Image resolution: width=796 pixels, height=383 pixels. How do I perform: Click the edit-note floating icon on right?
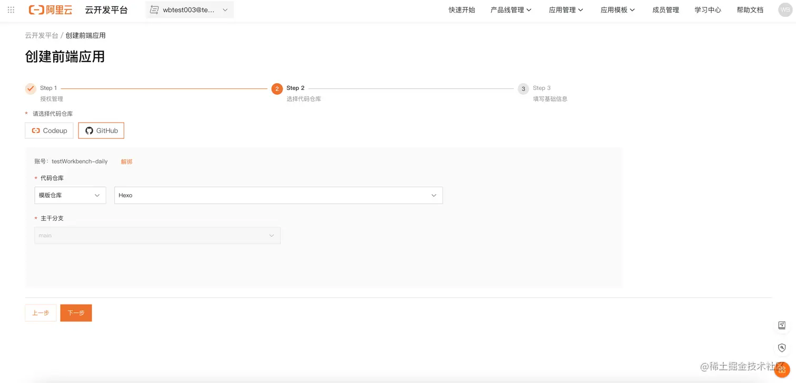(x=782, y=325)
